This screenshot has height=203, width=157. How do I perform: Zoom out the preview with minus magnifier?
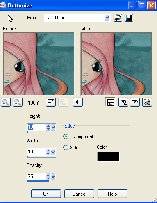[x=6, y=102]
